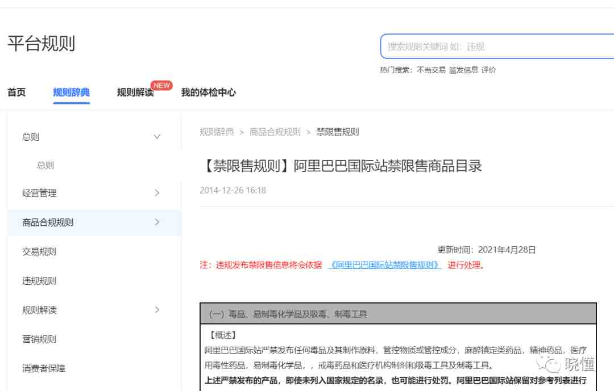Open 营销规则 in the sidebar
This screenshot has width=614, height=391.
tap(39, 339)
